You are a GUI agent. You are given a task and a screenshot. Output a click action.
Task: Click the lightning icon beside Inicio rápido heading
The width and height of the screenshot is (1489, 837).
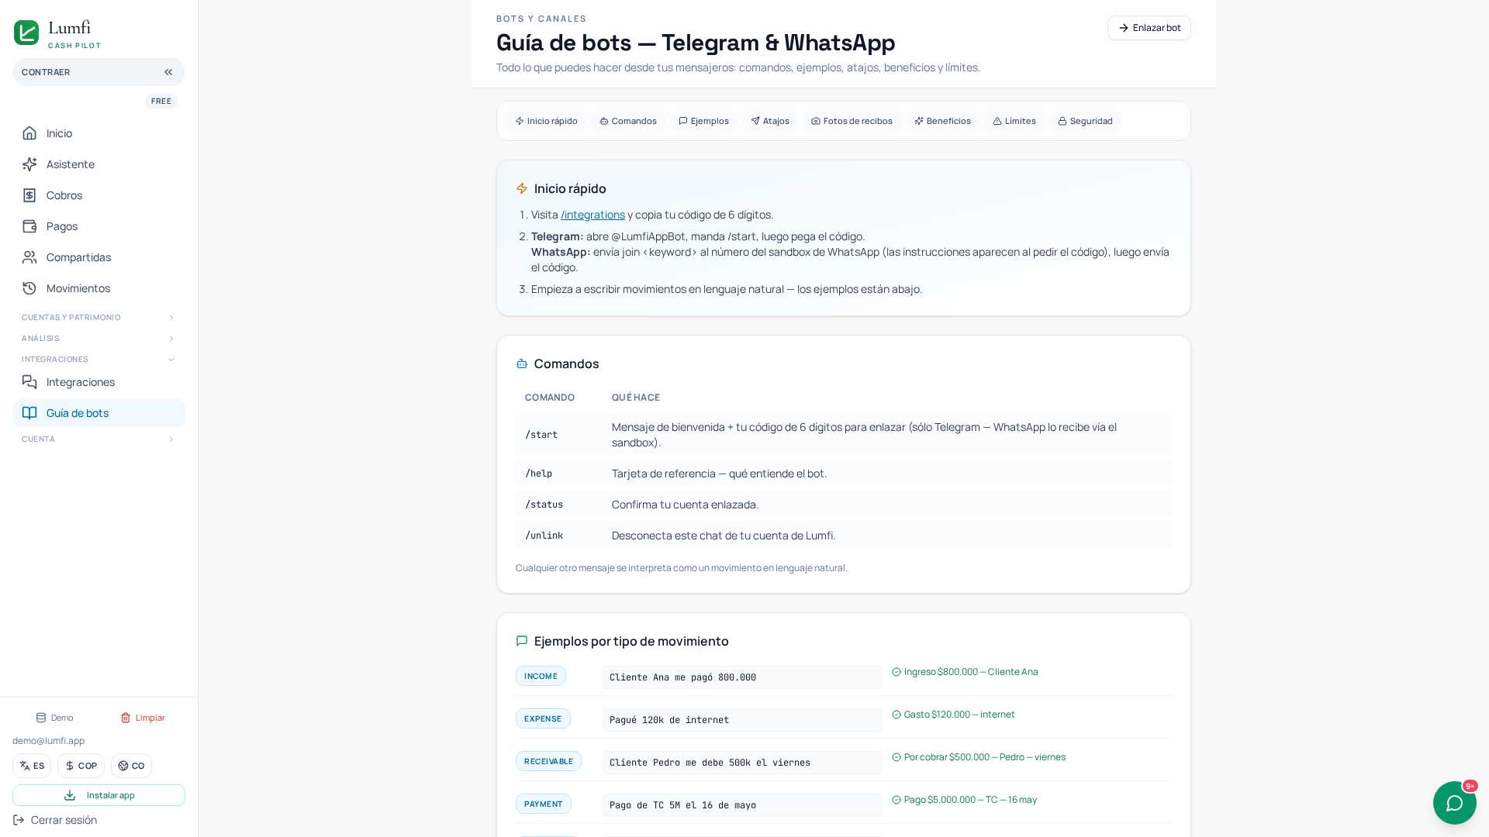(x=522, y=188)
